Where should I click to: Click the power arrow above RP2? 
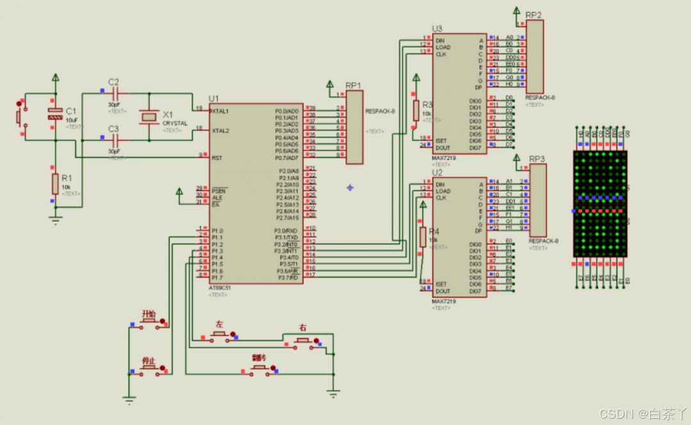click(516, 11)
